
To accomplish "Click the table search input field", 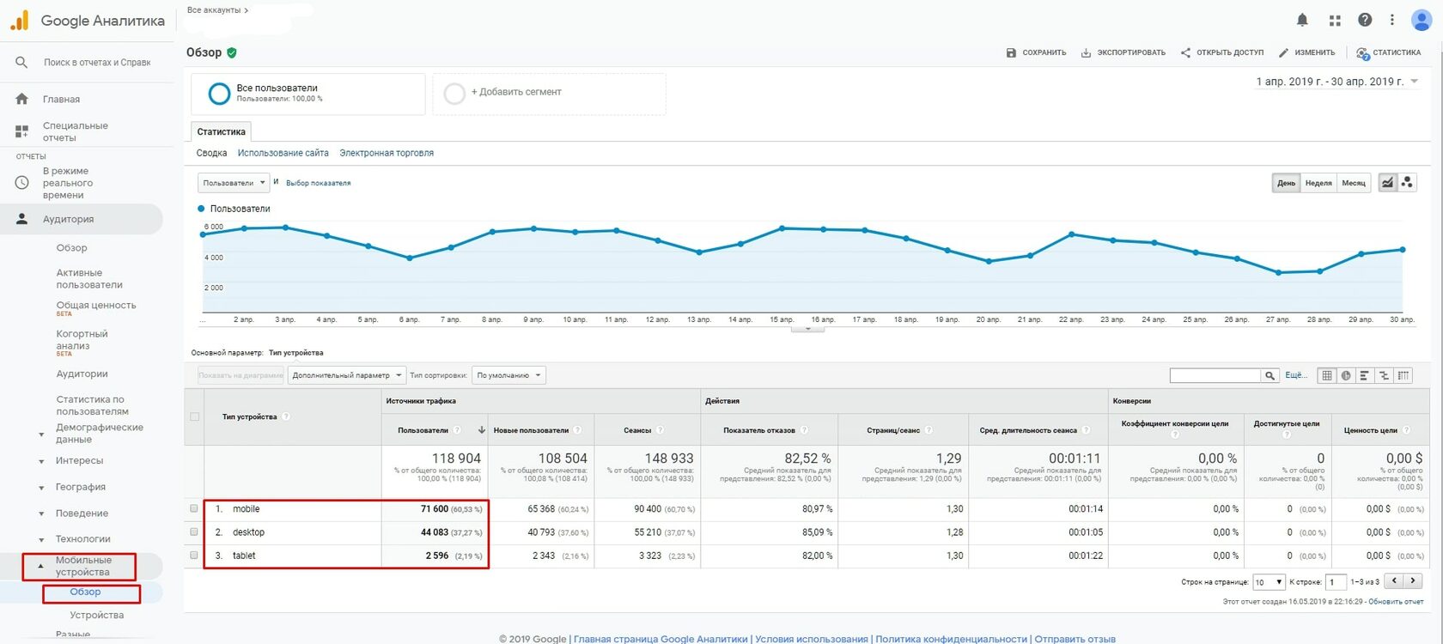I will coord(1215,375).
